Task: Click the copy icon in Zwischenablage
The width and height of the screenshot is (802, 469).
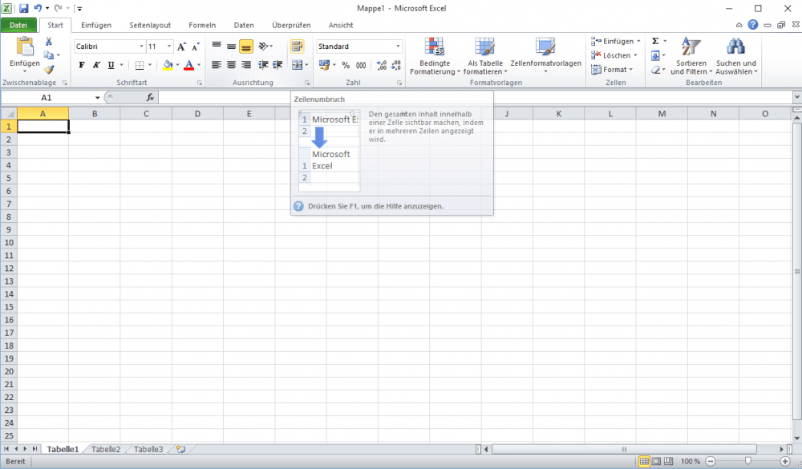Action: (49, 55)
